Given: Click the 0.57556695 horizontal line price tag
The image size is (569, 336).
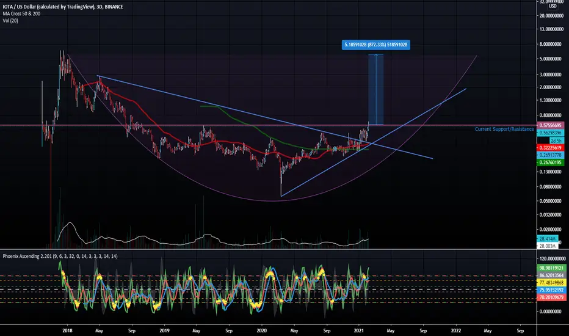Looking at the screenshot, I should click(551, 125).
